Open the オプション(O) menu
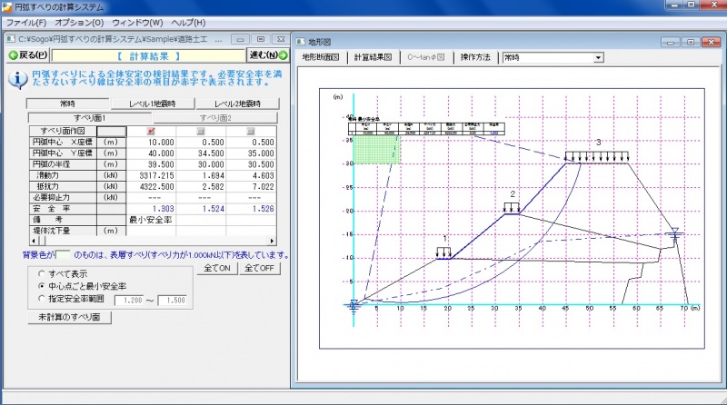 [x=79, y=22]
